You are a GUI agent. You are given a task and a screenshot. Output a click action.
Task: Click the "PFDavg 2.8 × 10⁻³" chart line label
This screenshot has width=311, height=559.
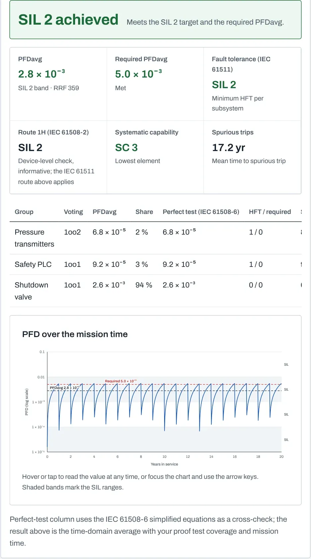coord(64,388)
